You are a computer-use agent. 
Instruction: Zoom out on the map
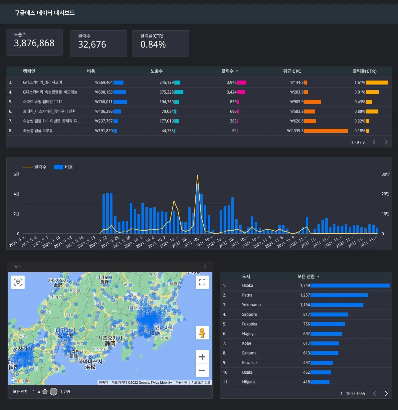[202, 370]
